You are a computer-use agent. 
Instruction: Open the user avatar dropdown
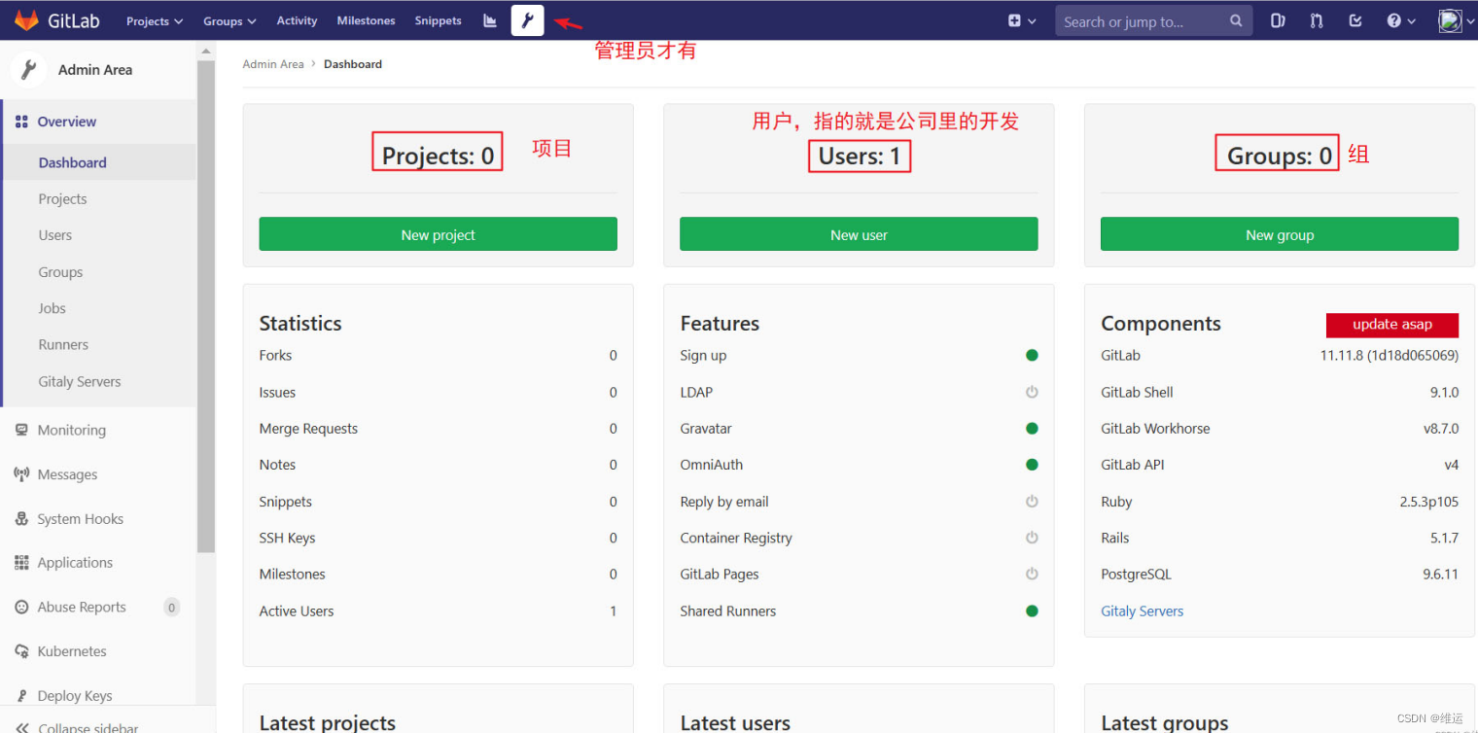point(1455,20)
